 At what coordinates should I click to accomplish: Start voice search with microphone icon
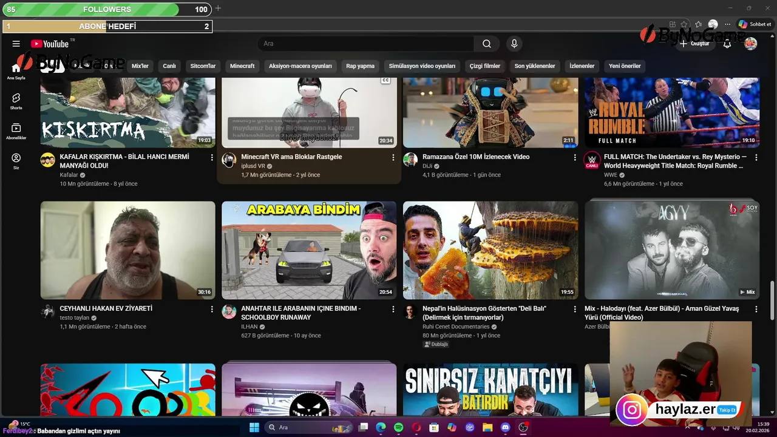pos(514,44)
